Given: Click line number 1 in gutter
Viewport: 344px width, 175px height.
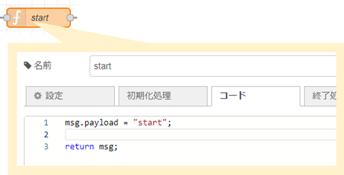Looking at the screenshot, I should 46,122.
